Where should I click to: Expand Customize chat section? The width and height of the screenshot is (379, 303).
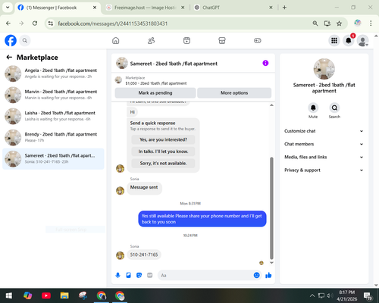point(324,131)
